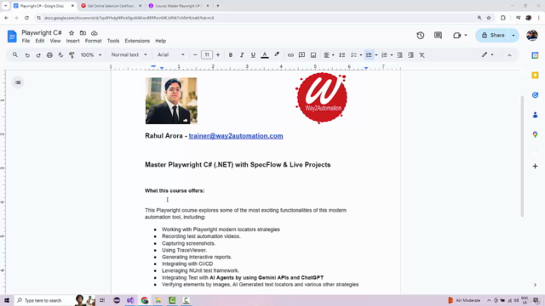
Task: Open the Help menu
Action: (x=160, y=41)
